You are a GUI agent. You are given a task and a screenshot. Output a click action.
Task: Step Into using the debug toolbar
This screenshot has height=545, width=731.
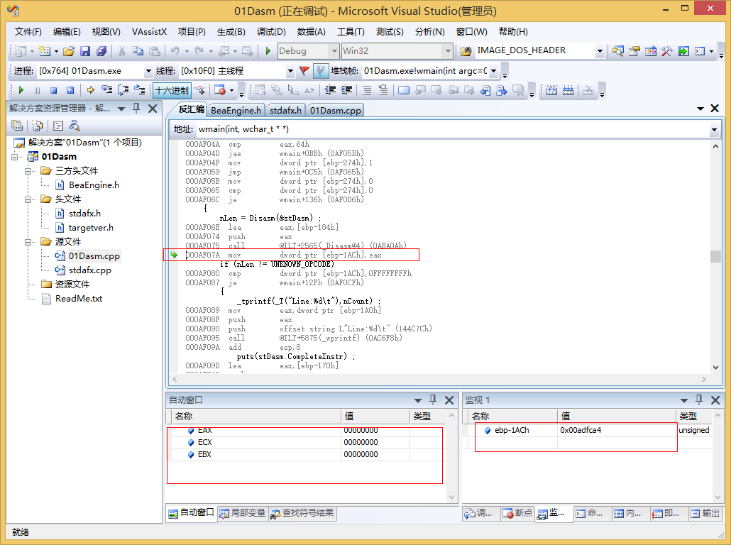coord(106,90)
